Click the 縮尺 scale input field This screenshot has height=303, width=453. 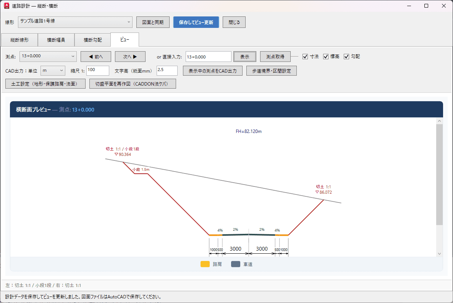pos(98,71)
